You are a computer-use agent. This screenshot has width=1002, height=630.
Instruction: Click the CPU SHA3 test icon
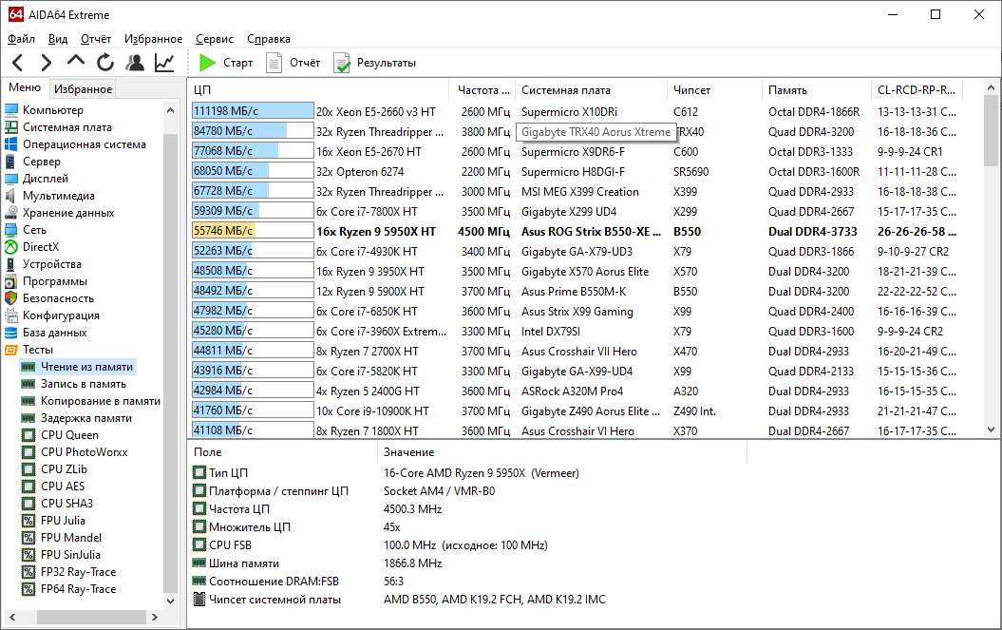pos(28,504)
